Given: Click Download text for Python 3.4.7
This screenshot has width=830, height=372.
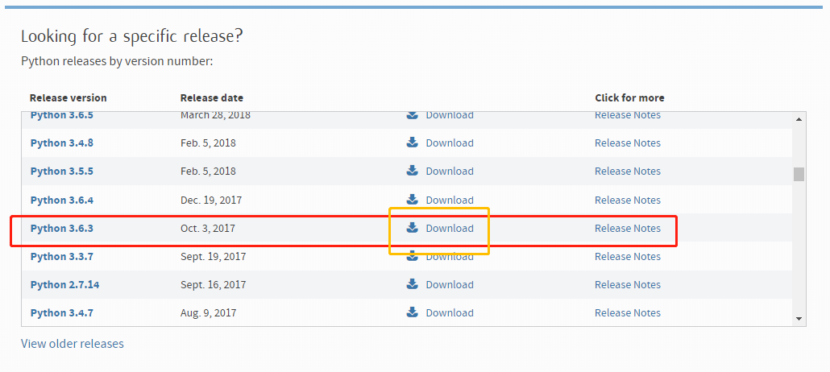Looking at the screenshot, I should tap(450, 312).
